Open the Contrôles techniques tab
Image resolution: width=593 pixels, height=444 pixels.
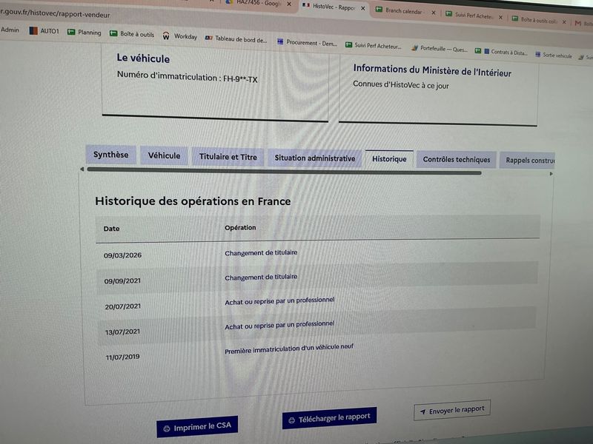[456, 160]
